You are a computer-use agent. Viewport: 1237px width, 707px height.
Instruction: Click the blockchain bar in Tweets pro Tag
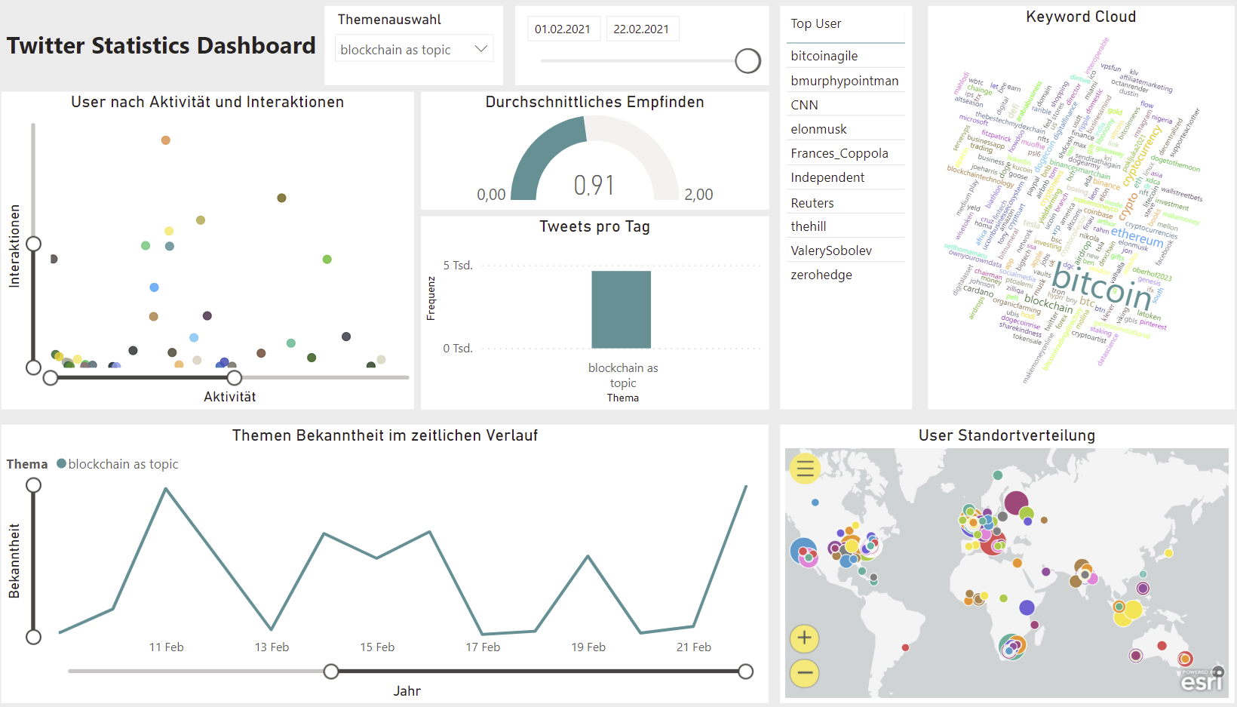(x=621, y=309)
